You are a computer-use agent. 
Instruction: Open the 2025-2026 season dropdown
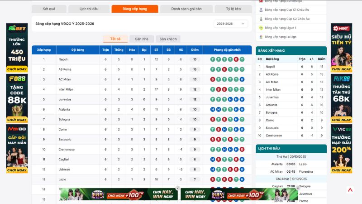(231, 24)
